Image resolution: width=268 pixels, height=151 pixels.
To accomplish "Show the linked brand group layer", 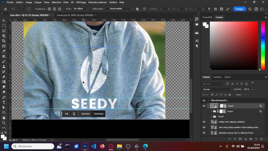I will (204, 111).
